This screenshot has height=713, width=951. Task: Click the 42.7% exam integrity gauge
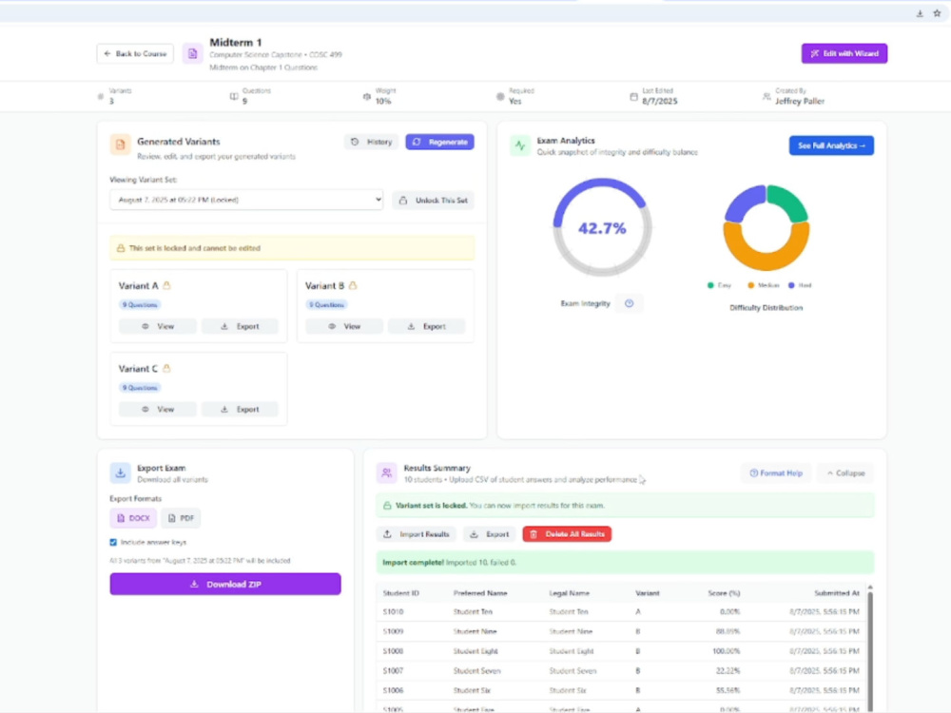click(x=602, y=227)
